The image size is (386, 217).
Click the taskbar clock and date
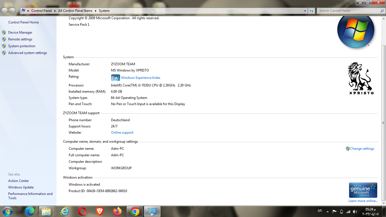tap(370, 212)
